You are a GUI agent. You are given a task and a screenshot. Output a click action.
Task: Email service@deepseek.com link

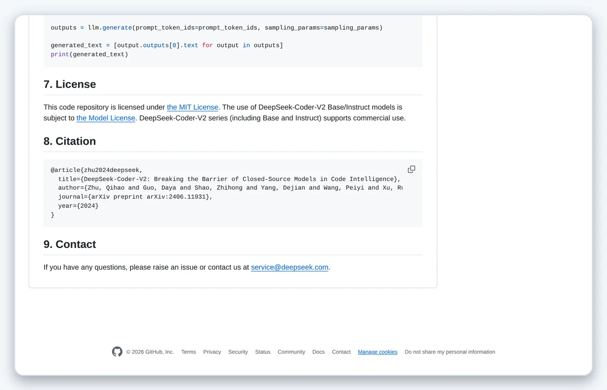tap(290, 267)
